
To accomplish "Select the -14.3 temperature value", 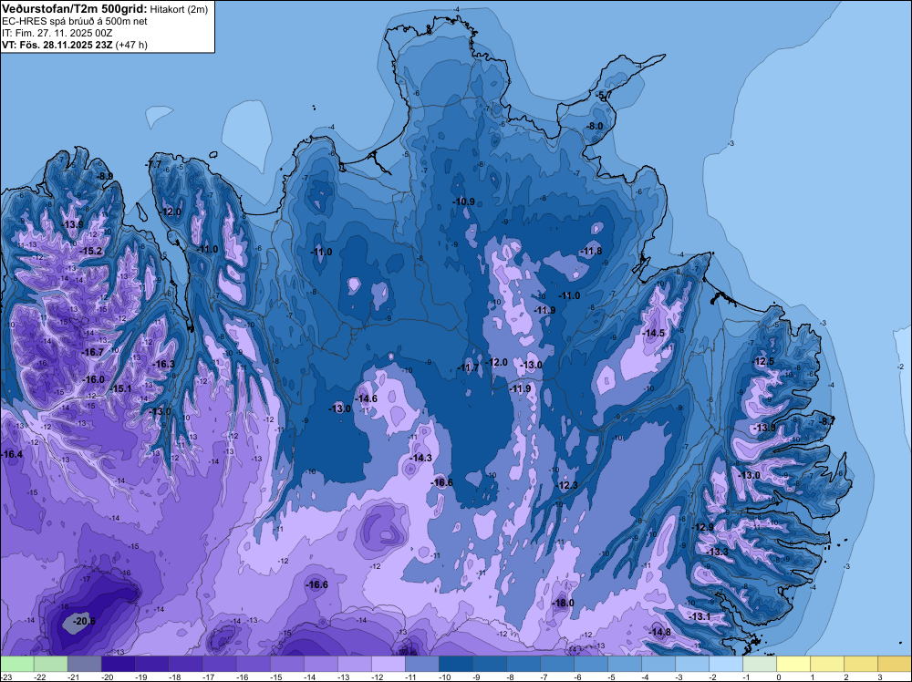I will (x=420, y=458).
